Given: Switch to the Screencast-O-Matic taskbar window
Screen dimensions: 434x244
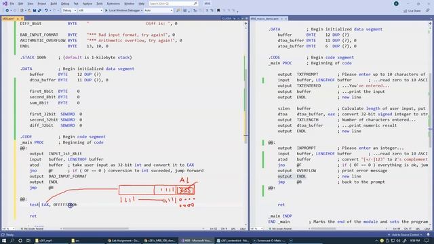Looking at the screenshot, I should click(269, 241).
